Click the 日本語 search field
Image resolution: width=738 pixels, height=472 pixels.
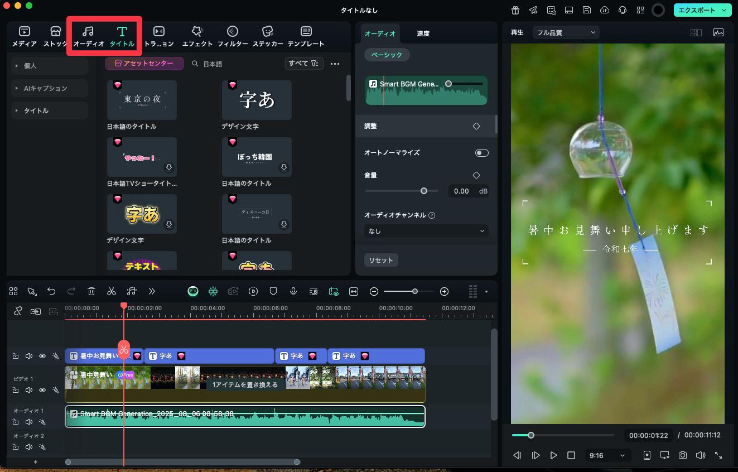pyautogui.click(x=234, y=64)
